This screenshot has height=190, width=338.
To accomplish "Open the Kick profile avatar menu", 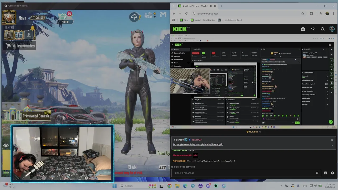I will click(x=332, y=29).
